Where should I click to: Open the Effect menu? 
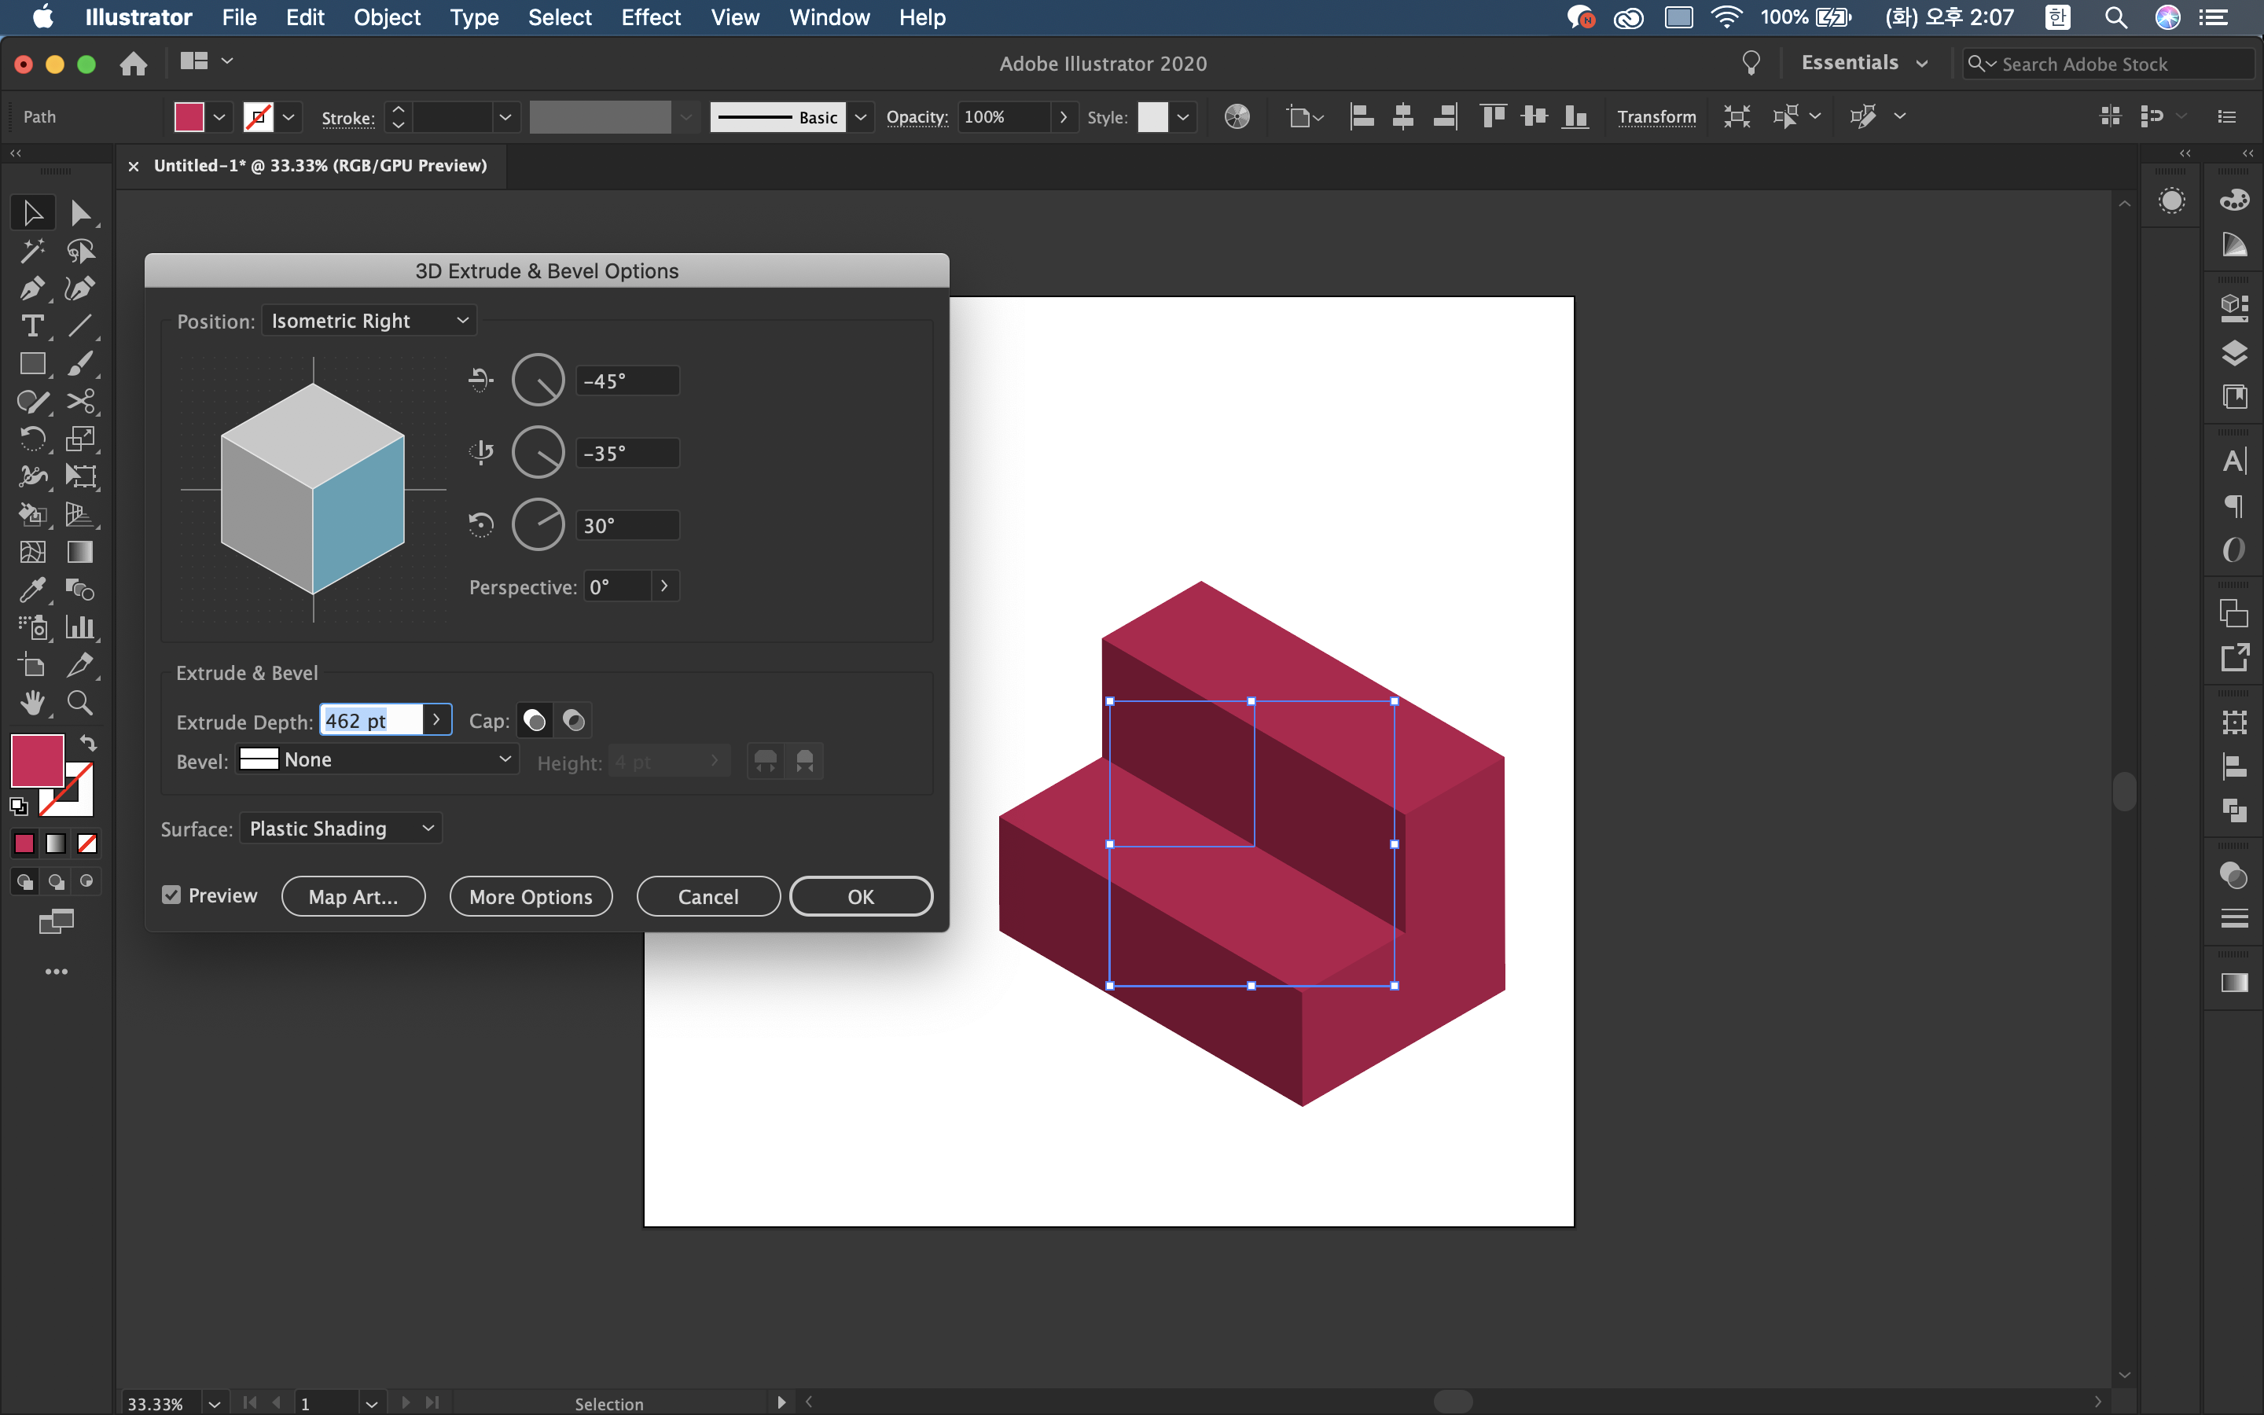click(650, 17)
